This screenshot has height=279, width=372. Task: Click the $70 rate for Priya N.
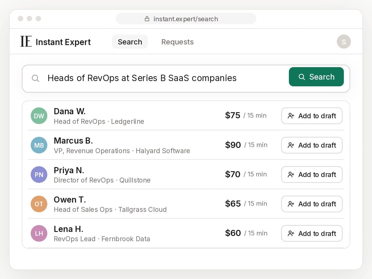pyautogui.click(x=233, y=174)
